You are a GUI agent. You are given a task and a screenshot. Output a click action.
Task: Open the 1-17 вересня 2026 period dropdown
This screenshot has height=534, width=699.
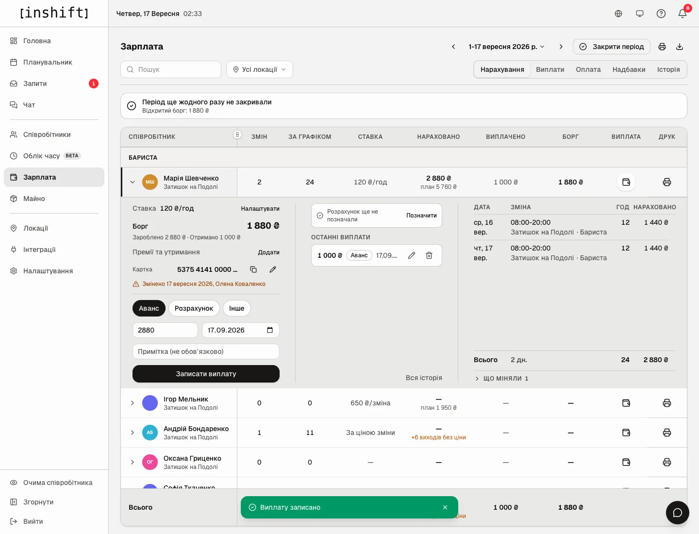[x=506, y=47]
